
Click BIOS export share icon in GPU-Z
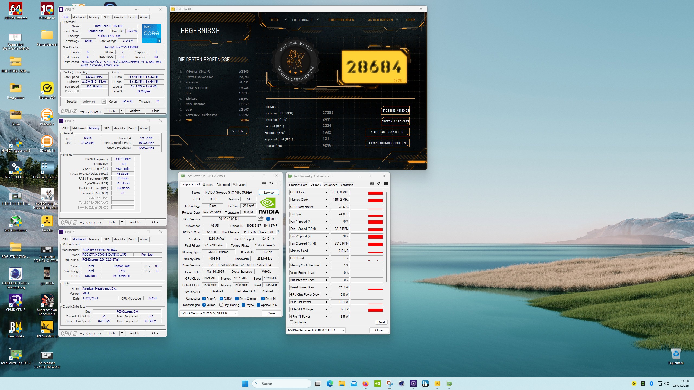click(x=261, y=219)
